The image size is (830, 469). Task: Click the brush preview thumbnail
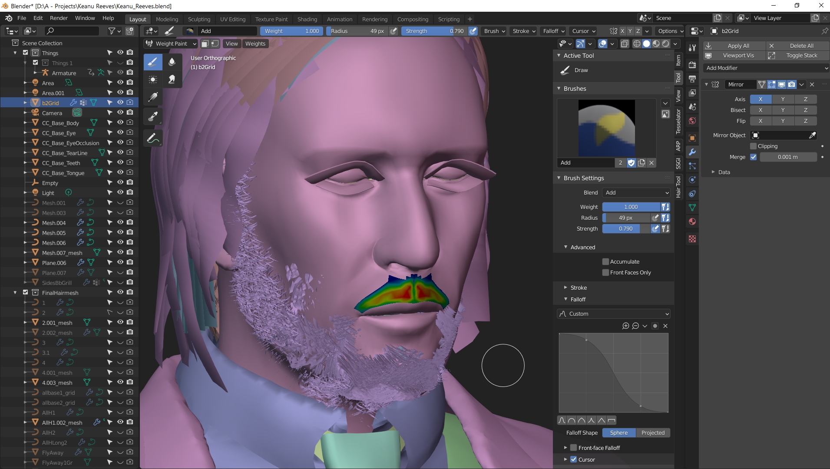tap(606, 128)
